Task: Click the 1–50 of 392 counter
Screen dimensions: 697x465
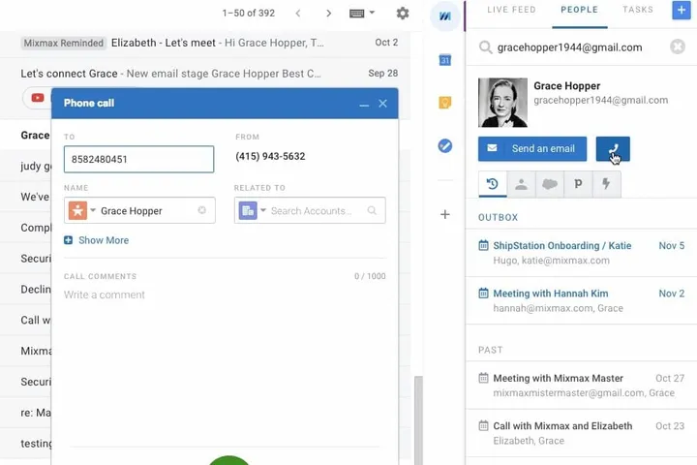Action: click(x=249, y=14)
